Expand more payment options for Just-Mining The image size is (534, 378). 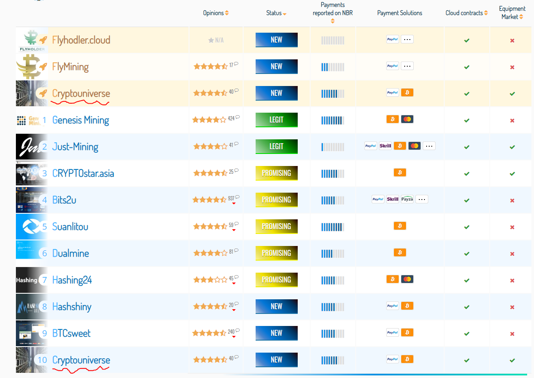[x=429, y=146]
